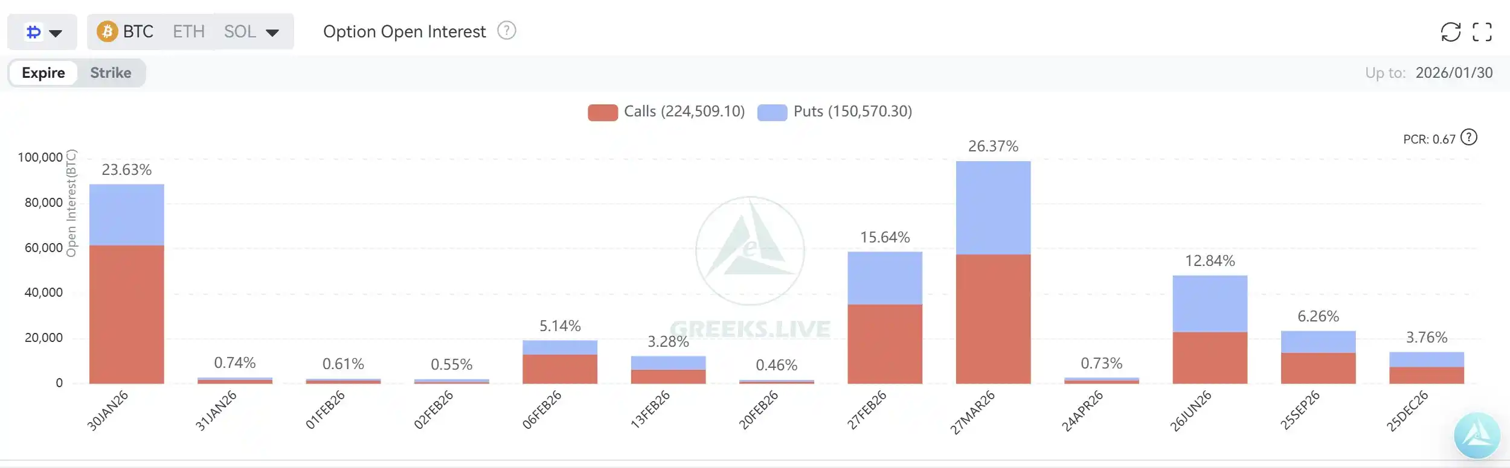Click the 27MAR26 calls bar segment
The image size is (1510, 468).
(x=993, y=318)
